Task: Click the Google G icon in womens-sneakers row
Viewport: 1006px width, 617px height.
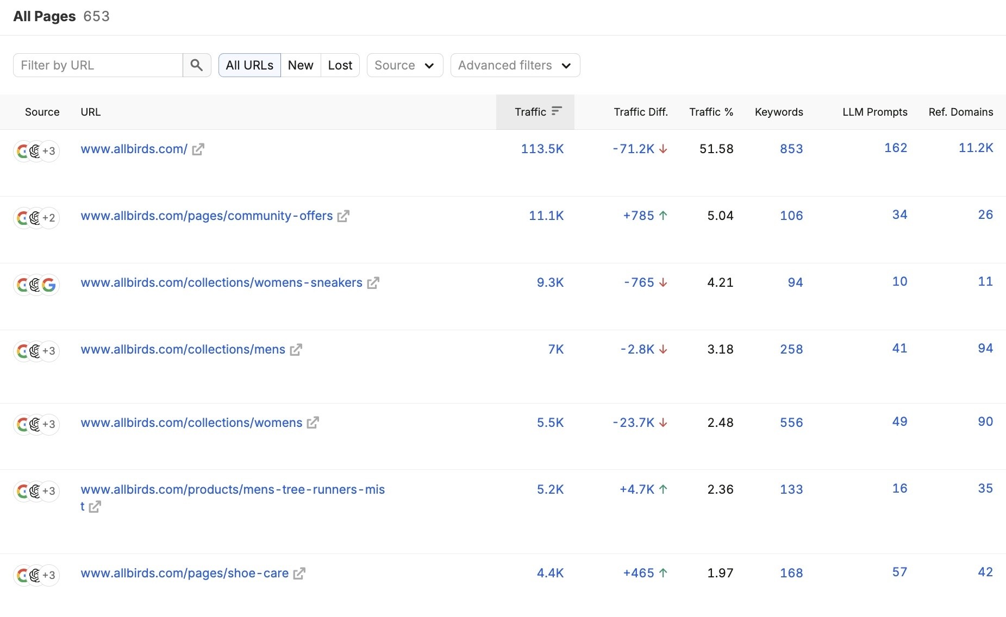Action: (x=49, y=285)
